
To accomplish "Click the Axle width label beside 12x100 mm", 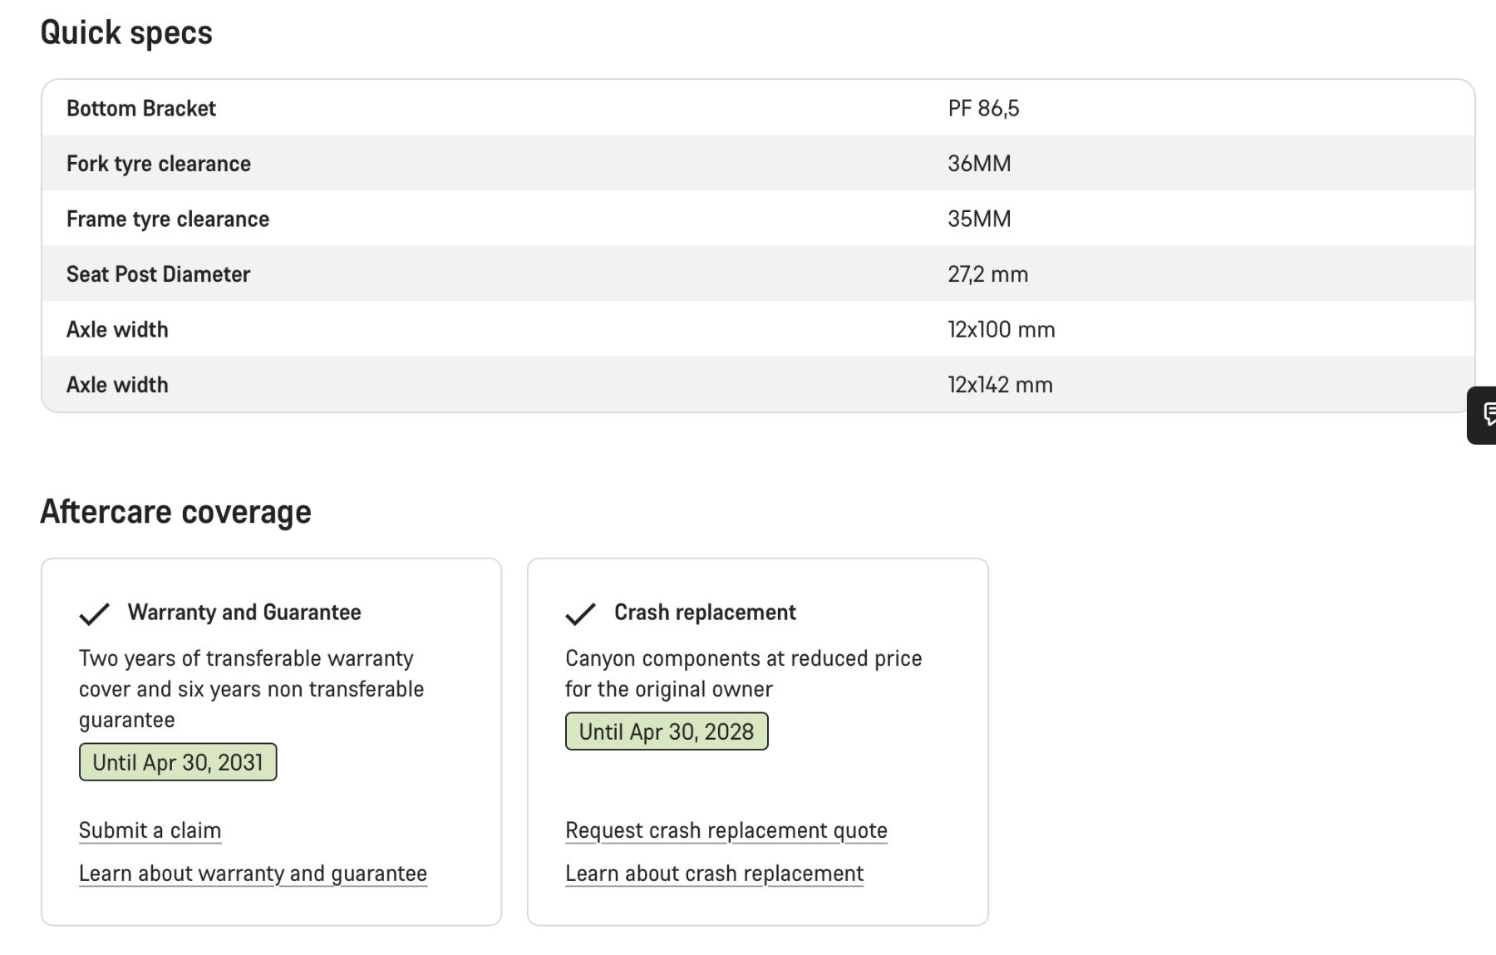I will (117, 330).
